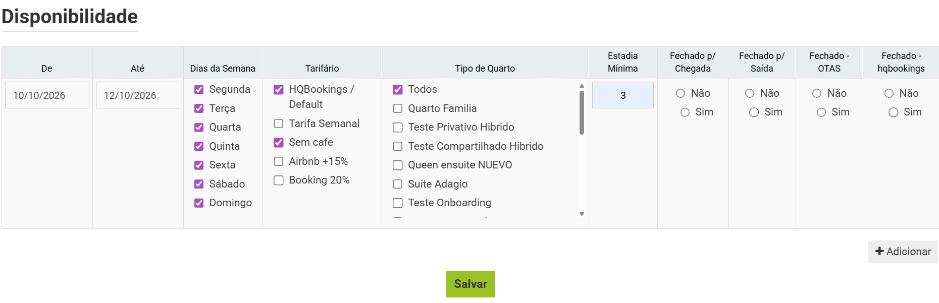Select the Quarto Familia room type
This screenshot has width=939, height=303.
click(398, 108)
